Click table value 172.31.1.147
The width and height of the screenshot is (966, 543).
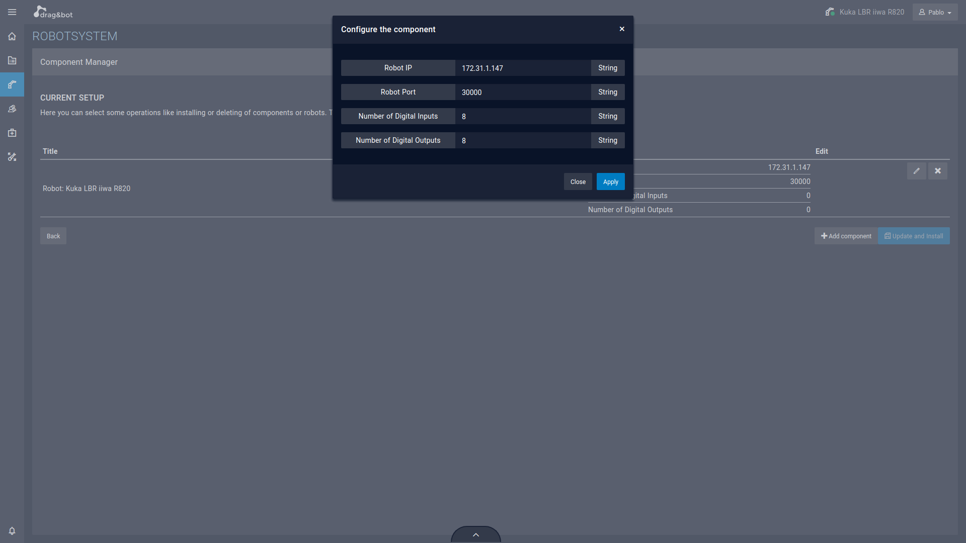coord(789,167)
